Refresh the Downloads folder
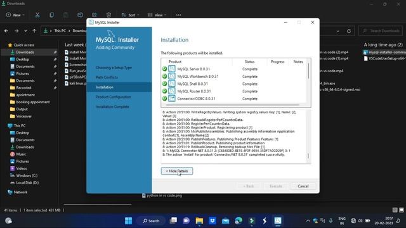Screen dimensions: 406x228 pos(349,31)
